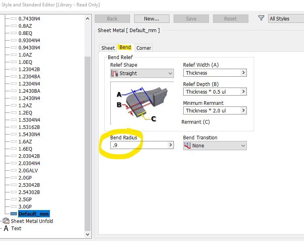Switch to the Corner tab
This screenshot has height=241, width=304.
(x=144, y=48)
